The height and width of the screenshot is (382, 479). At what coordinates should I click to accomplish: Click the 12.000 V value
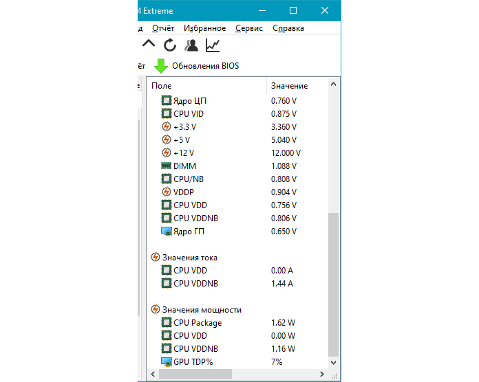[286, 153]
